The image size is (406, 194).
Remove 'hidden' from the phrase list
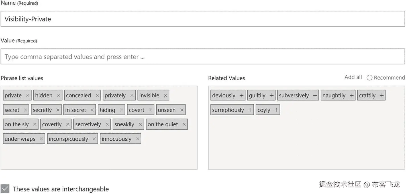(59, 96)
